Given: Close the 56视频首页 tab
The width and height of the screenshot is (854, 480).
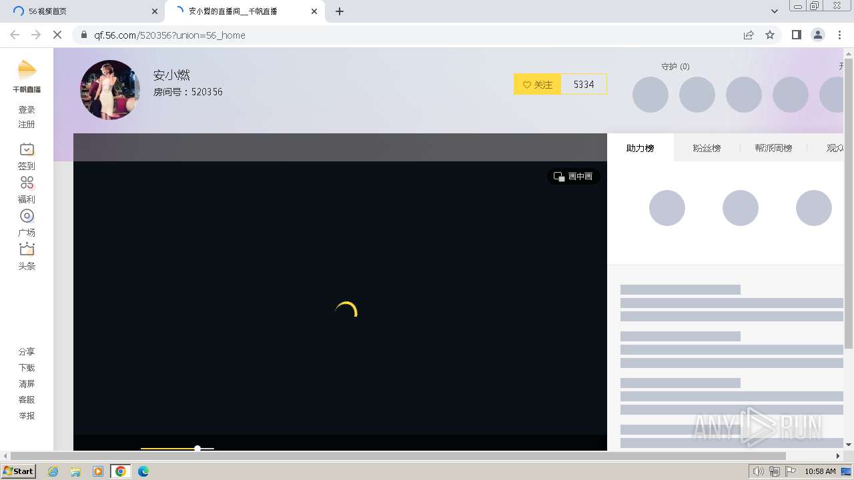Looking at the screenshot, I should (155, 11).
